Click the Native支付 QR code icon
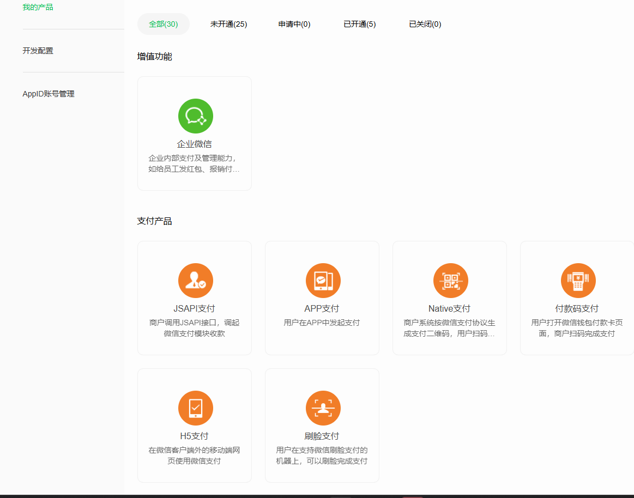The image size is (634, 498). pos(450,281)
